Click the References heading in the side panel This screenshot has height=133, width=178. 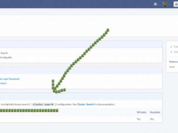pyautogui.click(x=174, y=62)
